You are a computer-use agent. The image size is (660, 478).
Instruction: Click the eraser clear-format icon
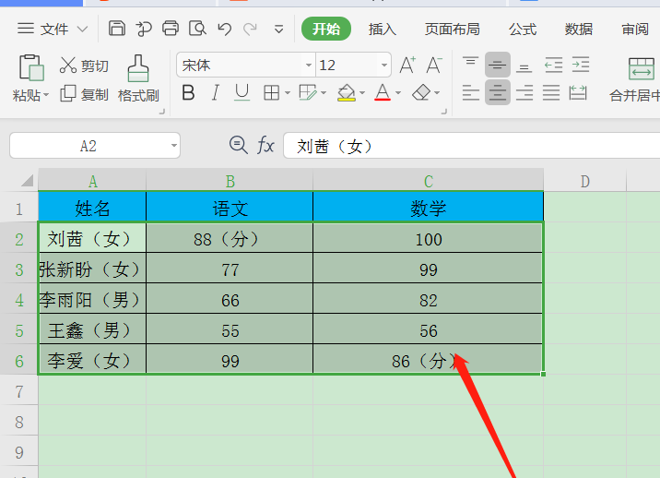[421, 92]
